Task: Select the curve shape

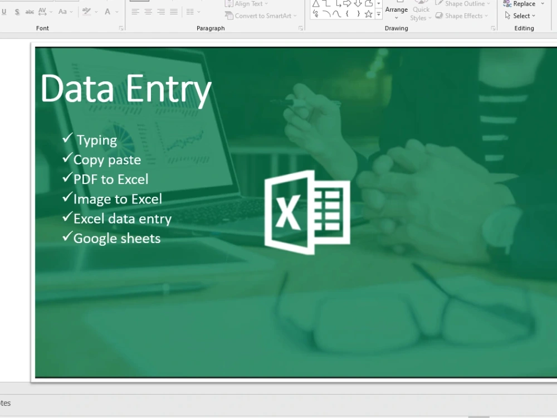Action: [337, 14]
